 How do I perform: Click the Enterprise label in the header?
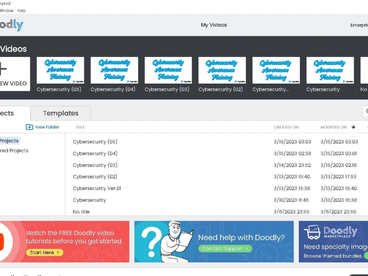pos(359,25)
